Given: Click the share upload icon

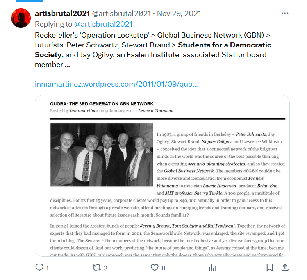Looking at the screenshot, I should click(285, 267).
